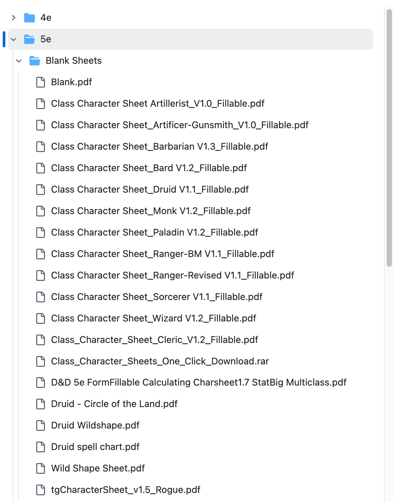Expand the 4e folder
Image resolution: width=393 pixels, height=502 pixels.
pos(13,18)
